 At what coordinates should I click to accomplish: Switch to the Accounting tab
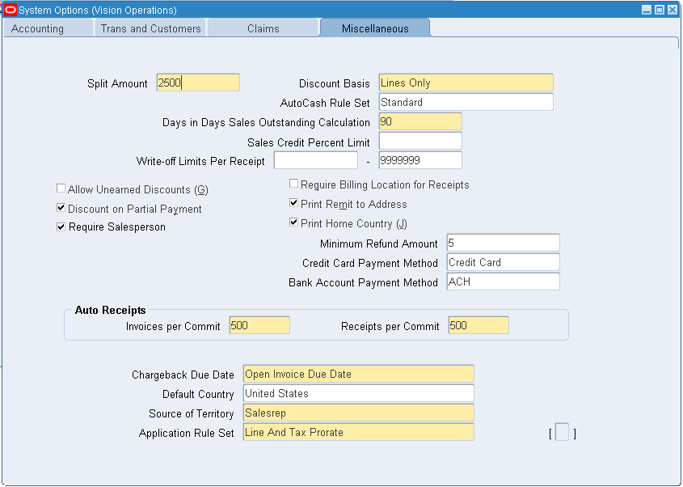click(38, 28)
